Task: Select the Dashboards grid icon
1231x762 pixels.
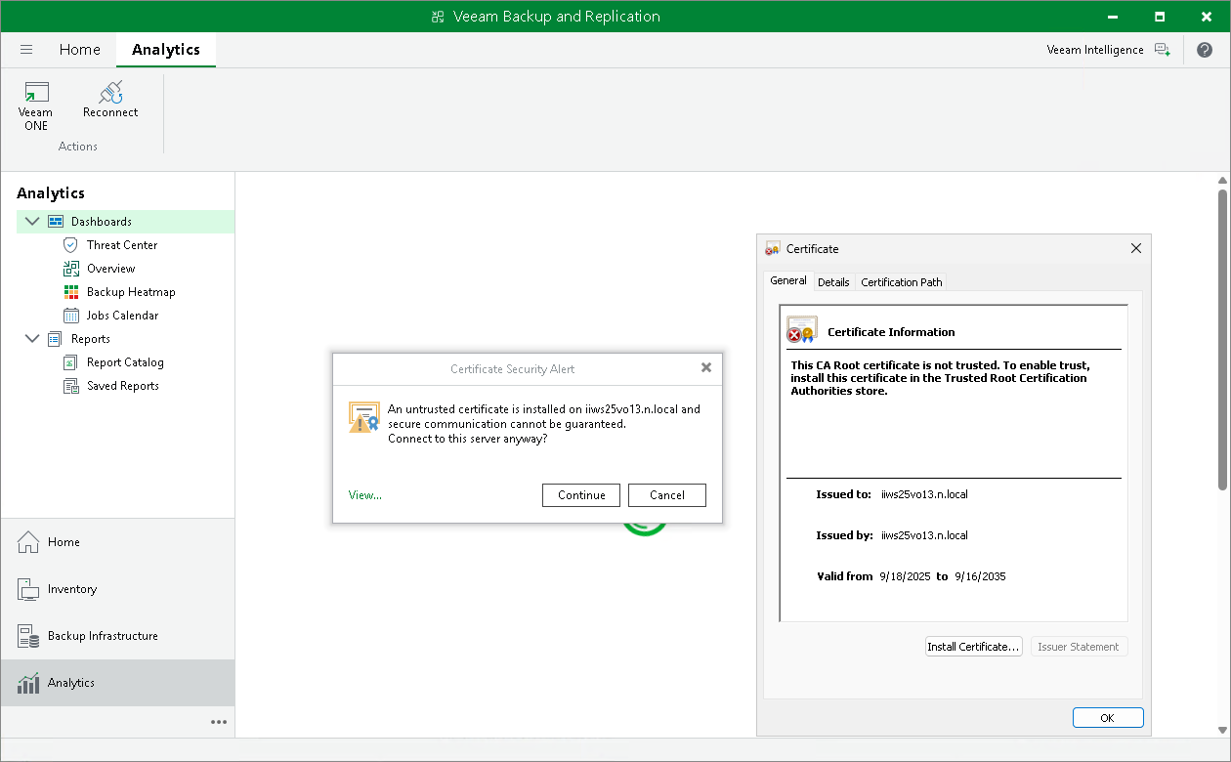Action: [x=56, y=222]
